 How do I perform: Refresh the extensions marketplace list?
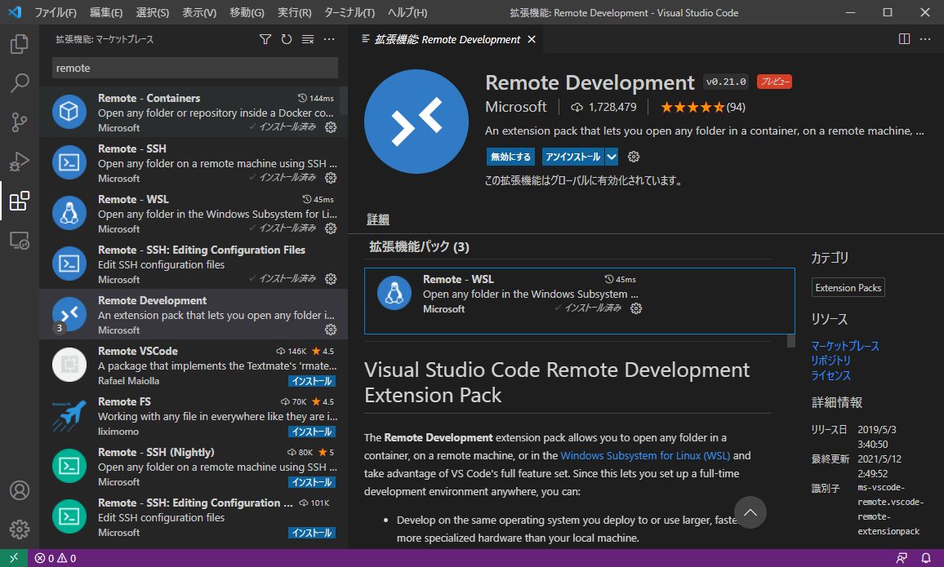click(287, 39)
